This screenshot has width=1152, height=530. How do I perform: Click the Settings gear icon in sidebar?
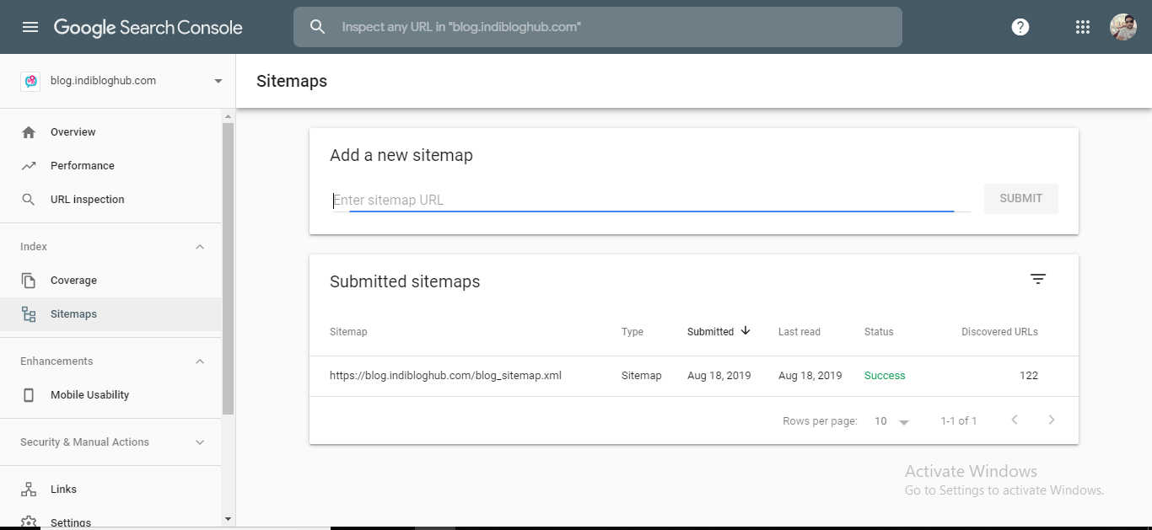[x=29, y=522]
